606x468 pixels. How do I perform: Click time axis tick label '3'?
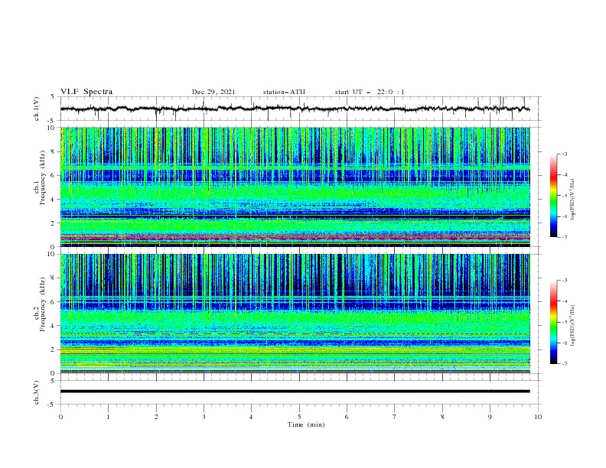click(204, 417)
